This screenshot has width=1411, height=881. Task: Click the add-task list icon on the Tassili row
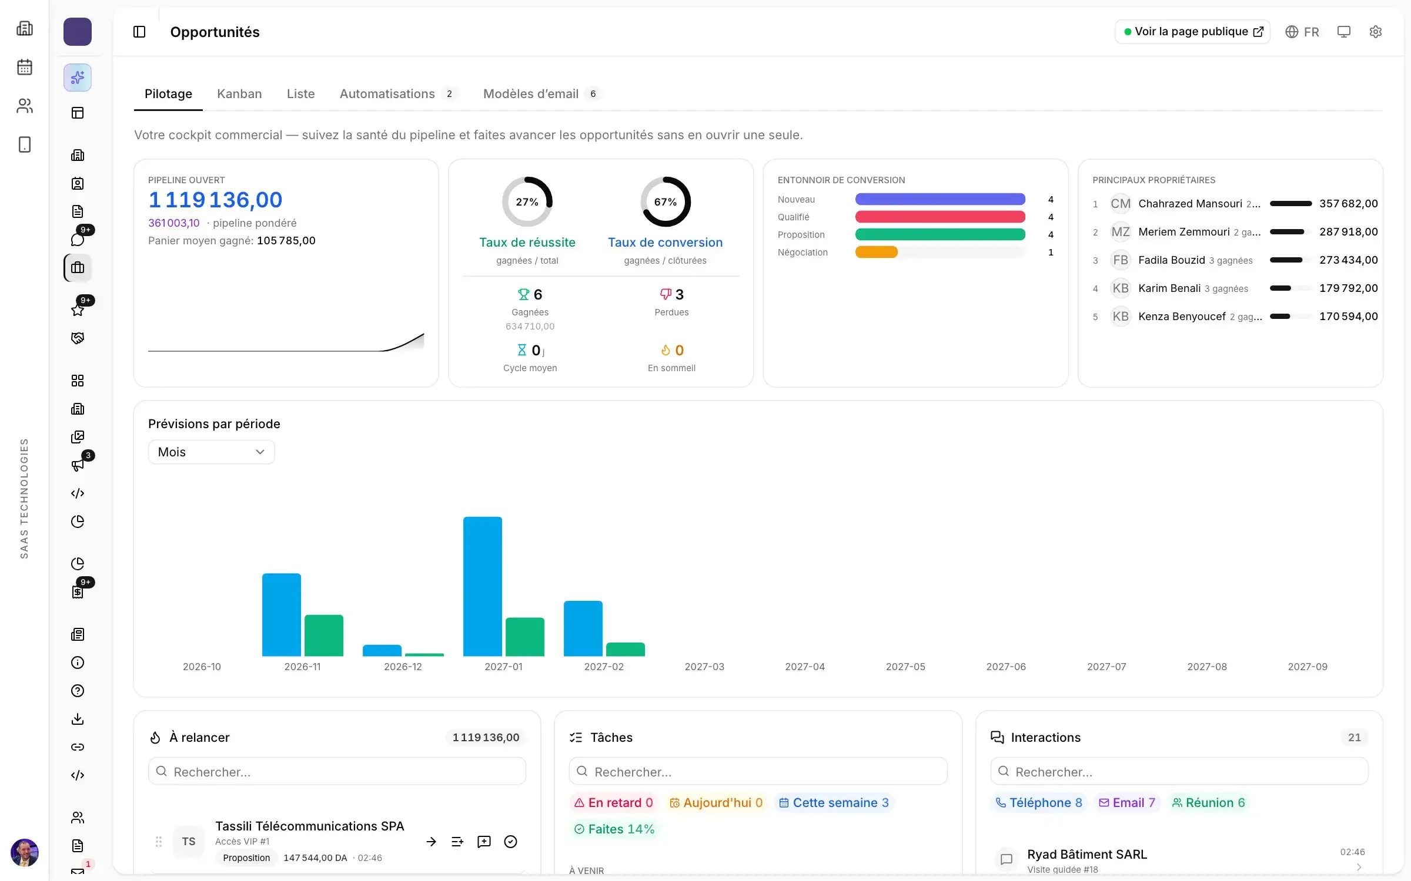click(x=457, y=842)
